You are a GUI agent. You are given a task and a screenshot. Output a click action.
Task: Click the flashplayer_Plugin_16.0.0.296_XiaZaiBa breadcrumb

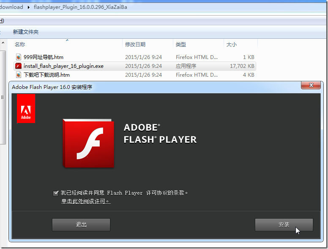[80, 7]
